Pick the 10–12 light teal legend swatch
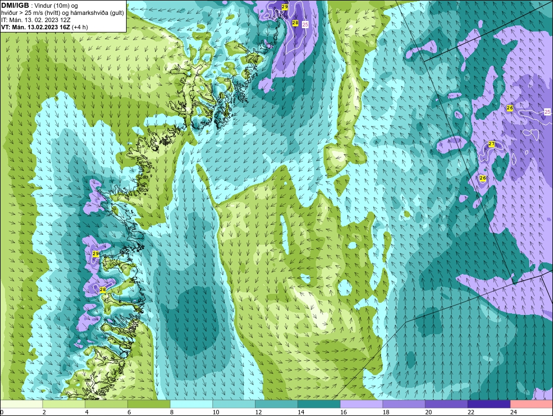Image resolution: width=553 pixels, height=416 pixels. [x=234, y=404]
